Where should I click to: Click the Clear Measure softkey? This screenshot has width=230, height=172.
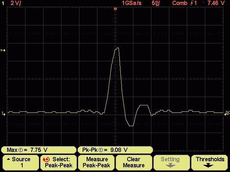click(x=134, y=162)
